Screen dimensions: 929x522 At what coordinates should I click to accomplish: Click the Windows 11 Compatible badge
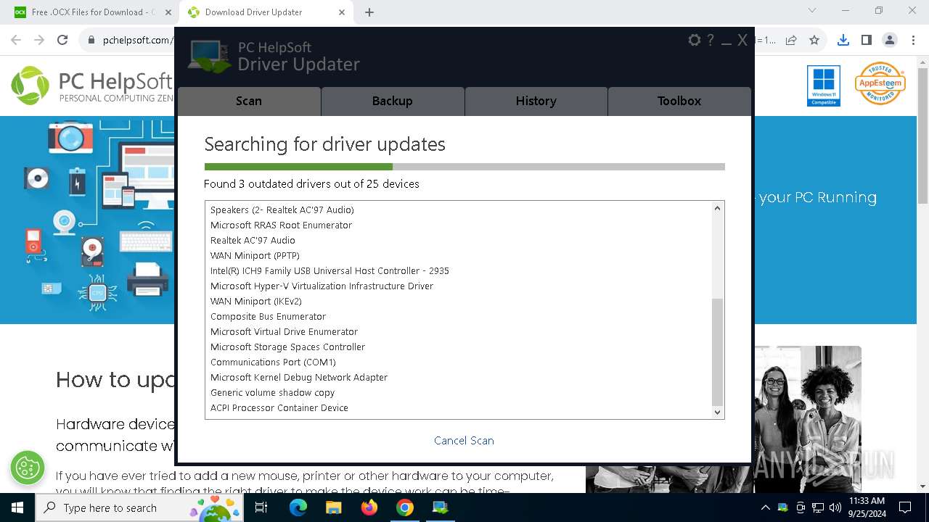[824, 86]
